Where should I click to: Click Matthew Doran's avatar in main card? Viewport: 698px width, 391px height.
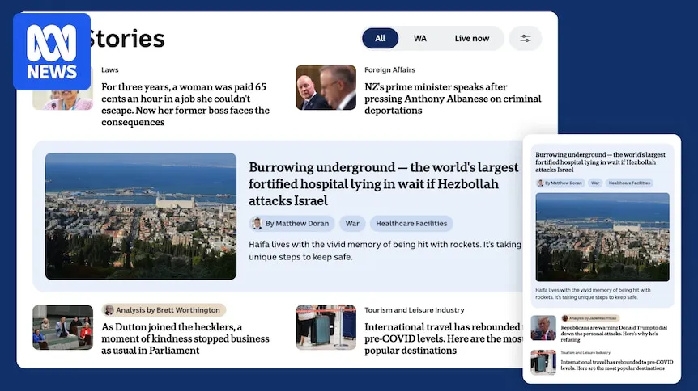[257, 224]
